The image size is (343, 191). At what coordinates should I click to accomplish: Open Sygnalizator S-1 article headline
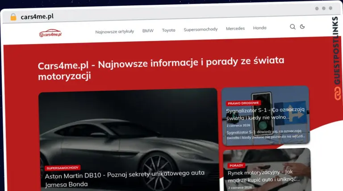coord(265,114)
